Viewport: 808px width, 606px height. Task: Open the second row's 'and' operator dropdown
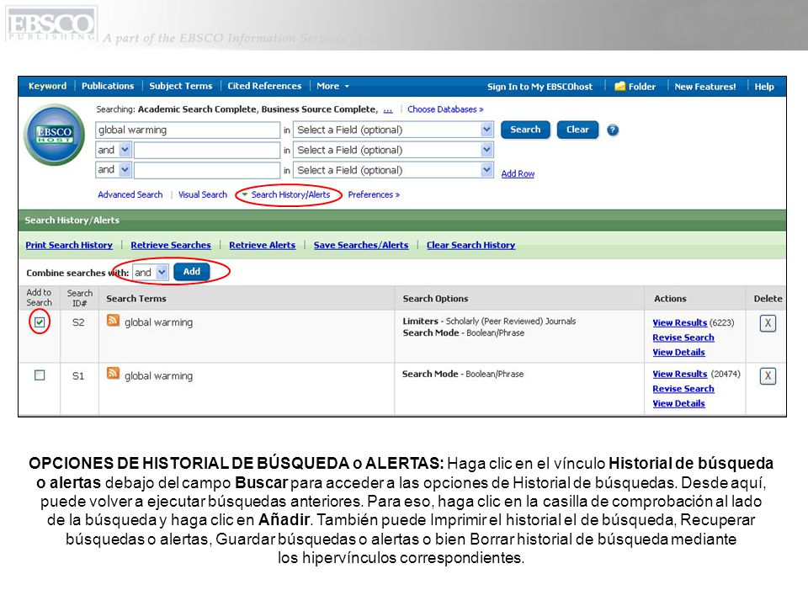coord(114,150)
